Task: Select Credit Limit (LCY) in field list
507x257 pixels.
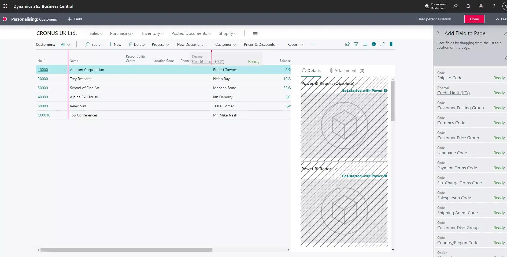Action: [470, 91]
